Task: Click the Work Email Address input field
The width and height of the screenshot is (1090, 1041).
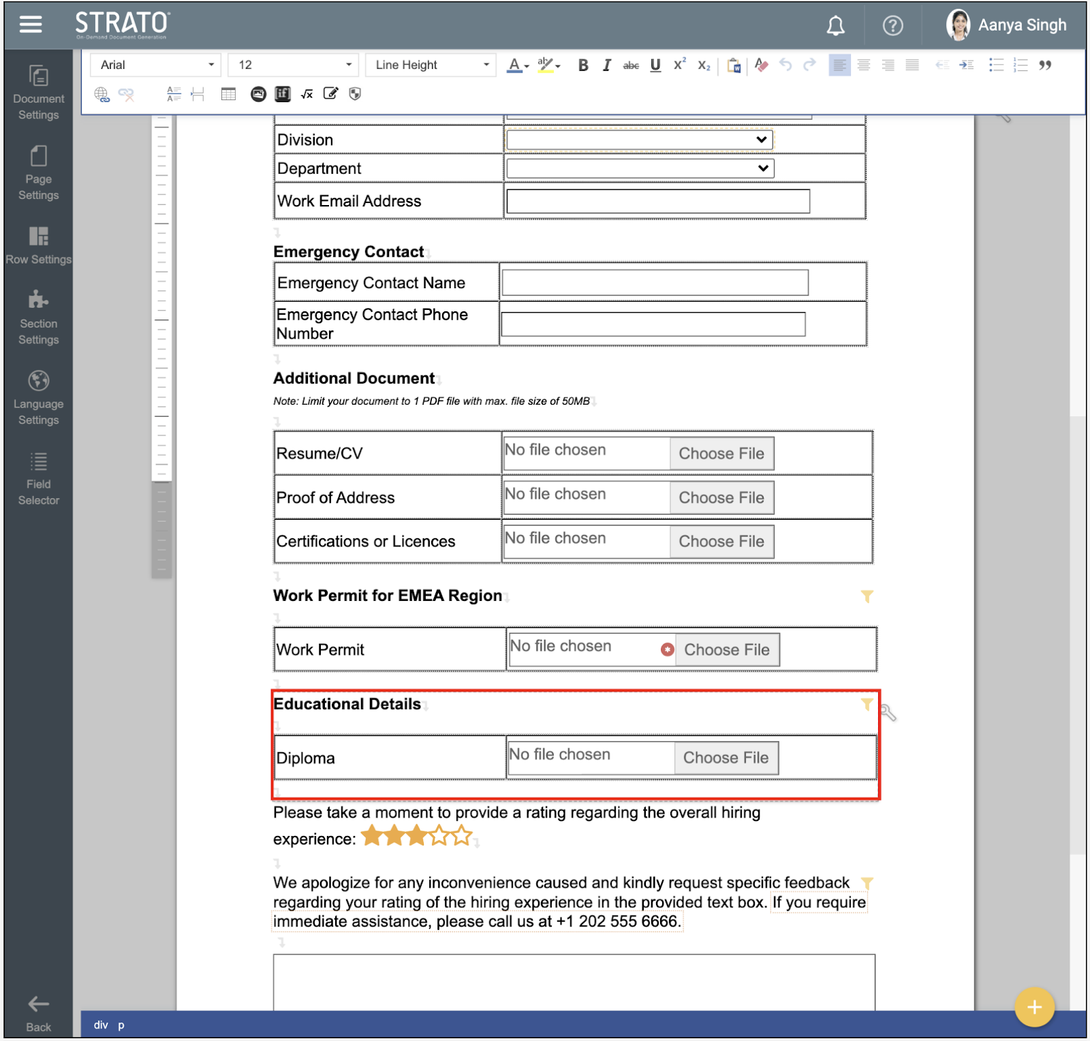Action: point(657,201)
